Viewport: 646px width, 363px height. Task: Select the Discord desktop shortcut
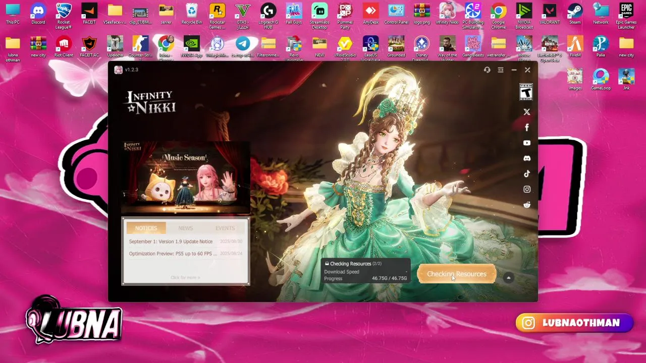[x=38, y=14]
